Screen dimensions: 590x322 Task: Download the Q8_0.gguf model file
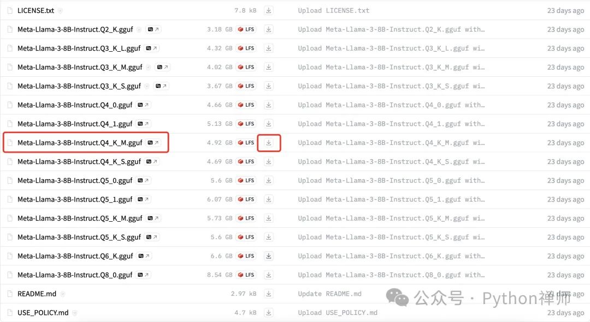[x=269, y=275]
